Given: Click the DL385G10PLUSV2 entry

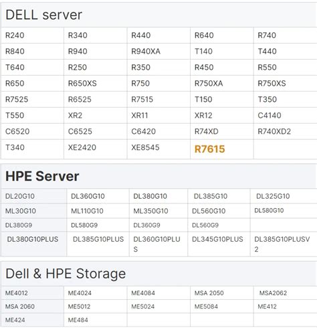Looking at the screenshot, I should [282, 244].
